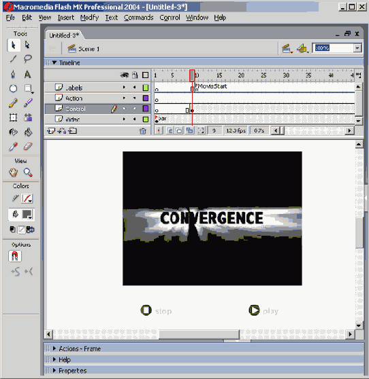
Task: Toggle show all layers eye icon
Action: coord(125,75)
